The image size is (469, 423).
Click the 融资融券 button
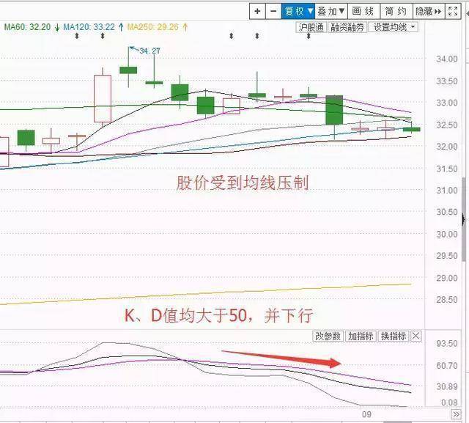347,28
